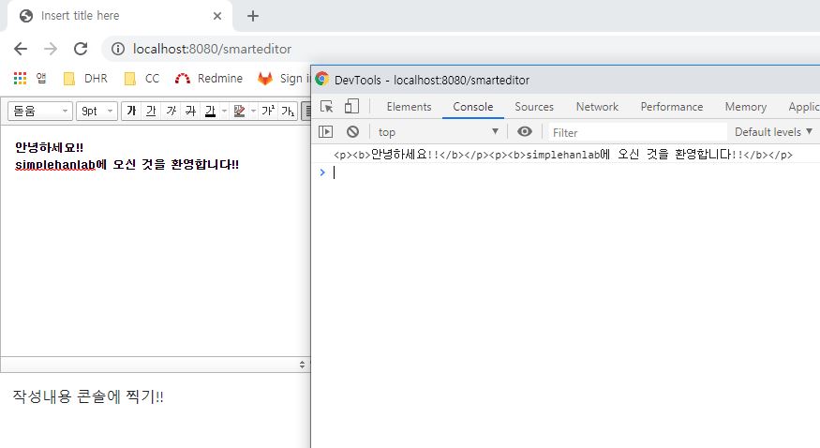Switch to the Network tab
The height and width of the screenshot is (448, 820).
(597, 107)
